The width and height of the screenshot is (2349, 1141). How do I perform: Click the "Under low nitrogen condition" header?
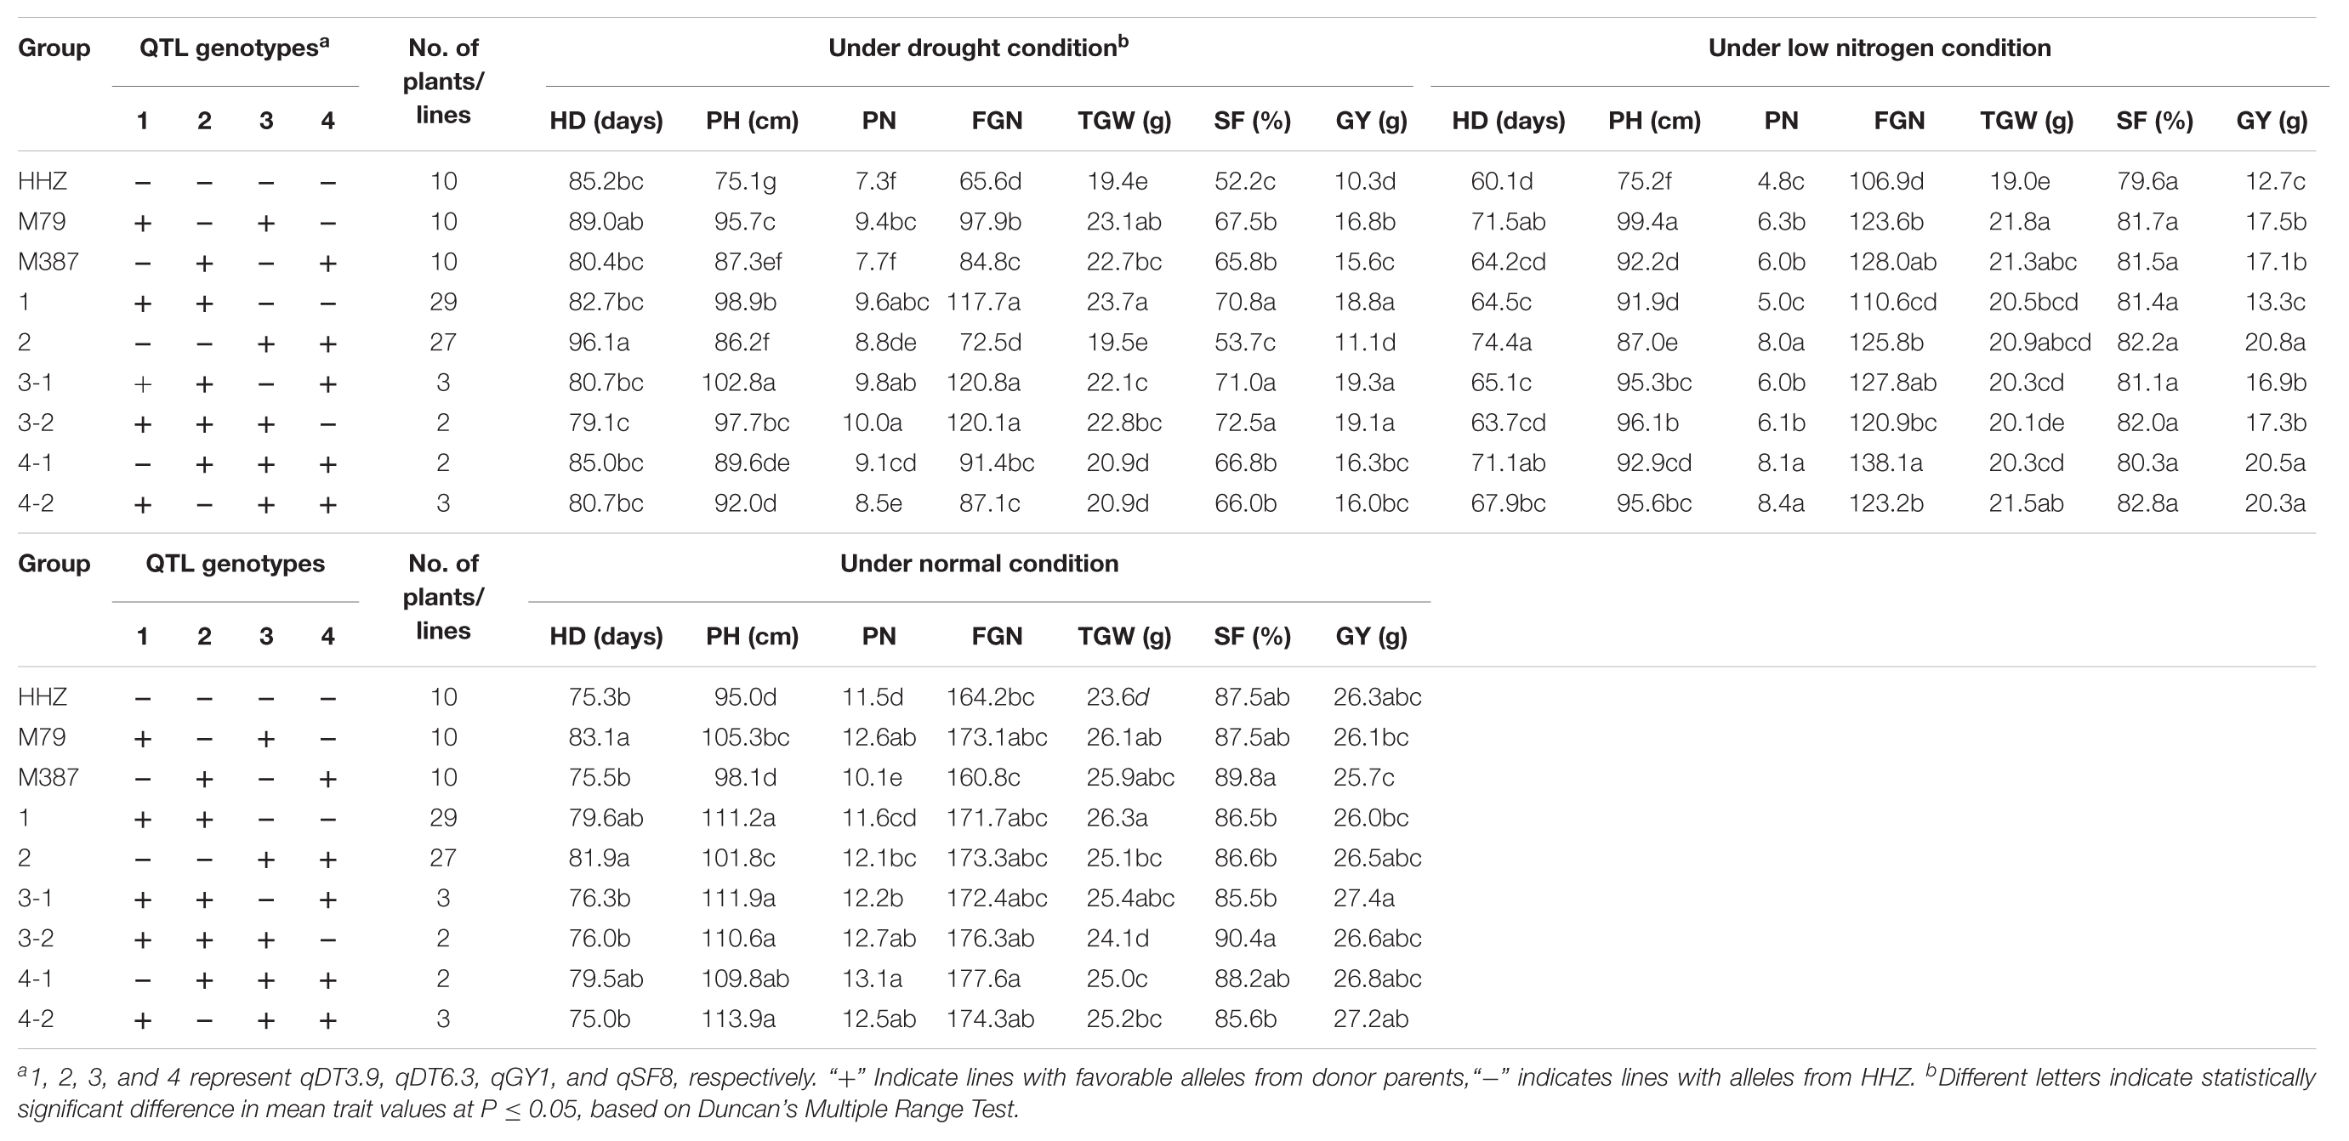coord(1880,48)
